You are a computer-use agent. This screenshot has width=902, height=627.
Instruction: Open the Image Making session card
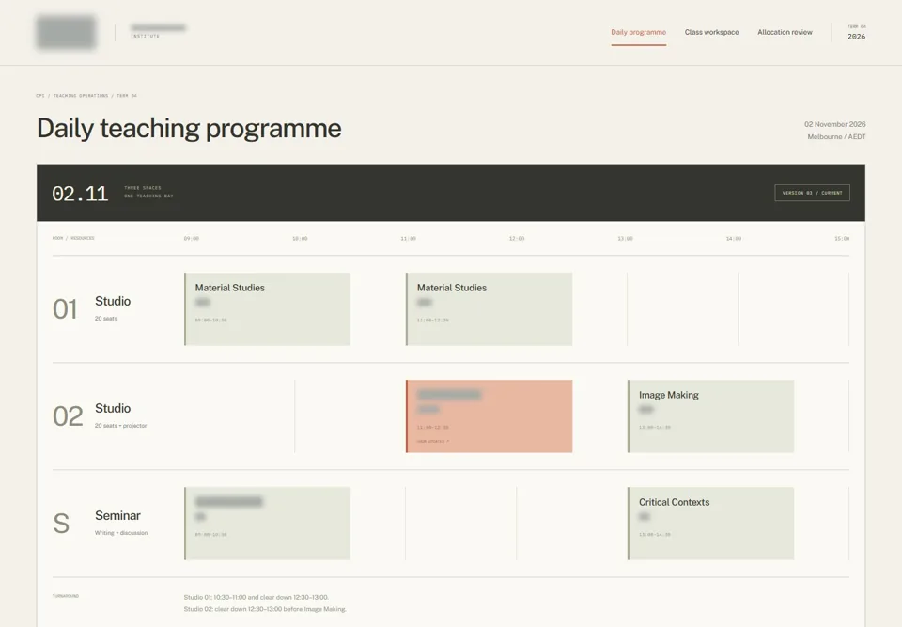point(710,416)
